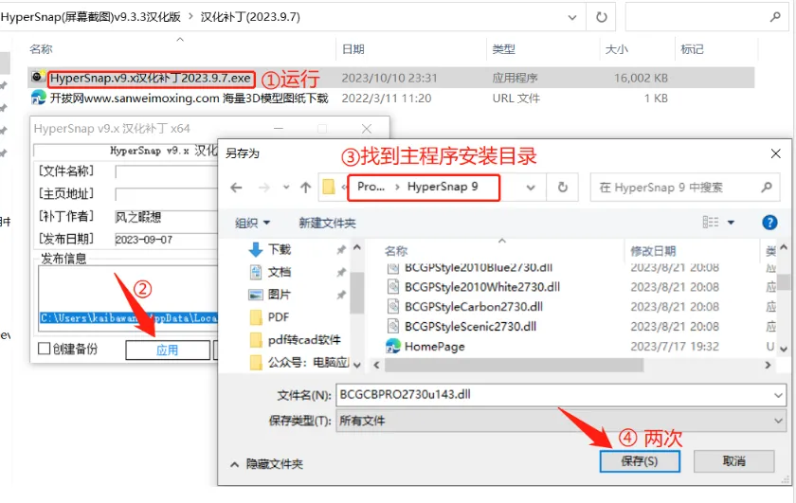Screen dimensions: 796x503
Task: Sort by 日期 column in Explorer
Action: [353, 49]
